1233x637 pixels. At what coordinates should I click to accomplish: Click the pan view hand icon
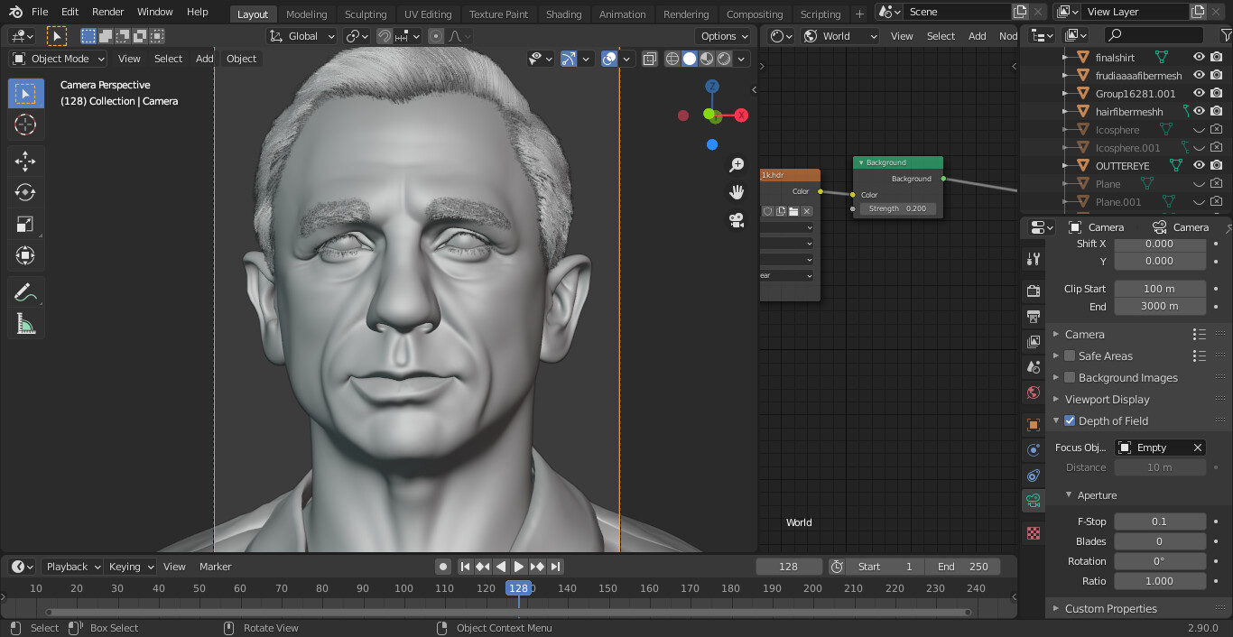tap(737, 192)
